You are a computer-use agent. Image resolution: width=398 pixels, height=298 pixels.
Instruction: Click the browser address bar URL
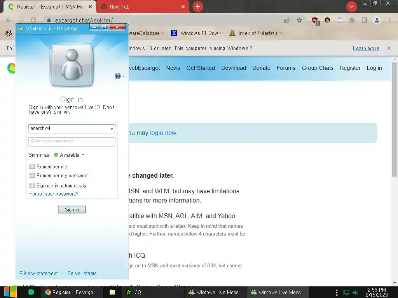84,20
